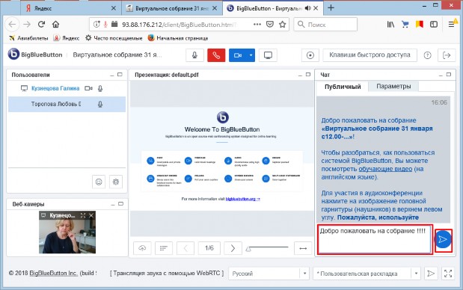Maximize the Веб-камеры panel
The width and height of the screenshot is (463, 290).
(x=120, y=204)
